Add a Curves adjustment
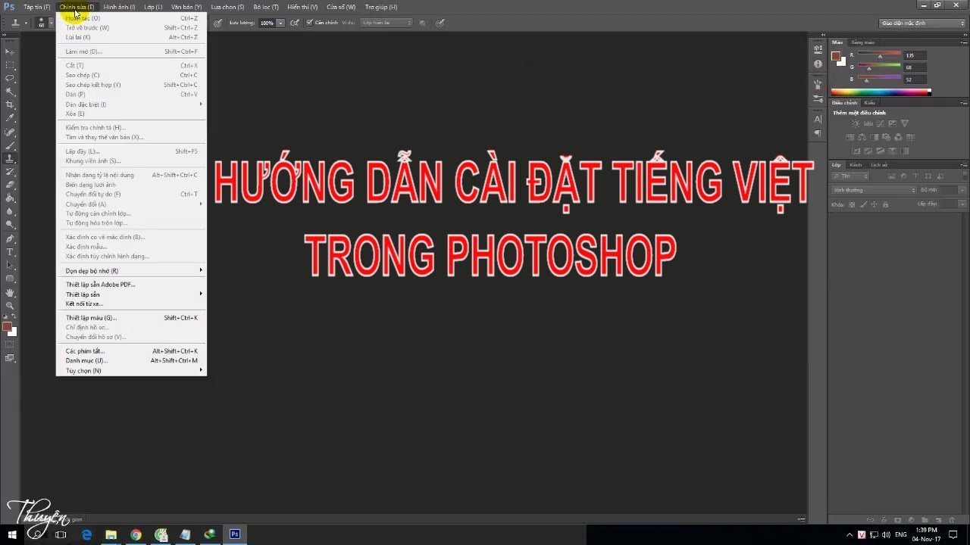970x545 pixels. [880, 123]
